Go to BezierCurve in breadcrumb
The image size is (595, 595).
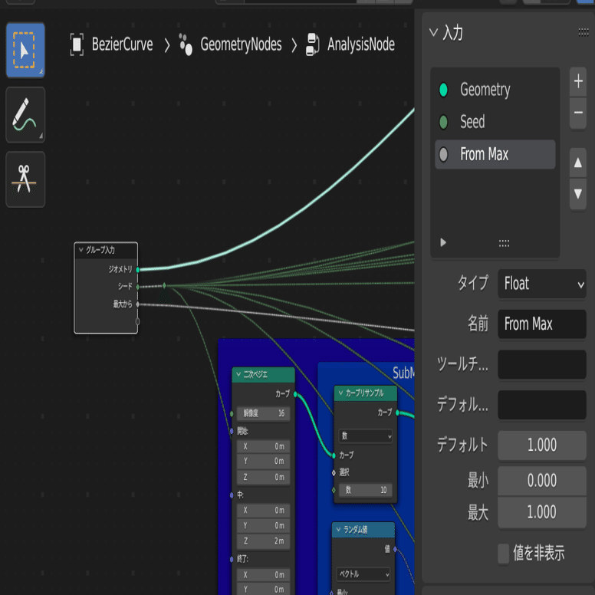click(122, 44)
